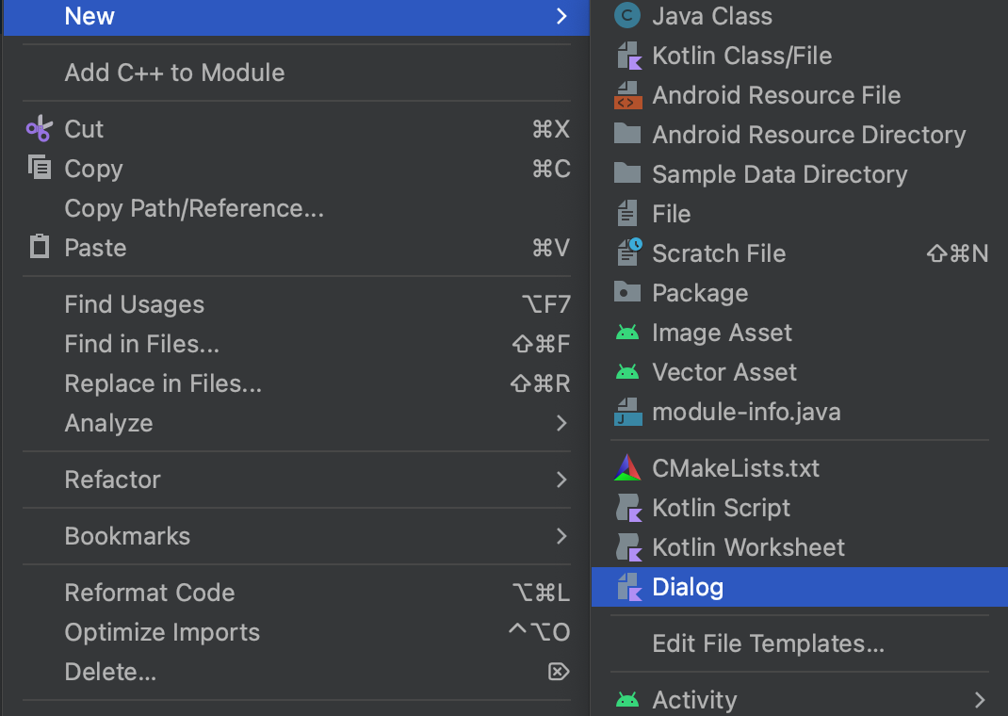Screen dimensions: 1008x716
Task: Click the Delete backspace key icon
Action: pos(559,672)
